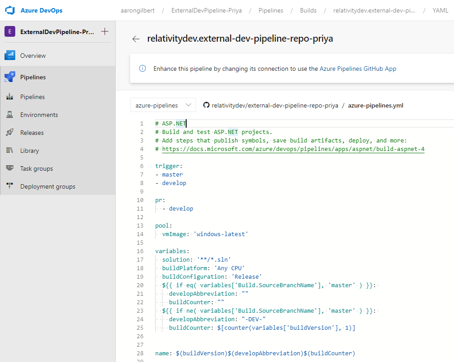The width and height of the screenshot is (454, 362).
Task: Click the back arrow next to the pipeline title
Action: tap(136, 39)
